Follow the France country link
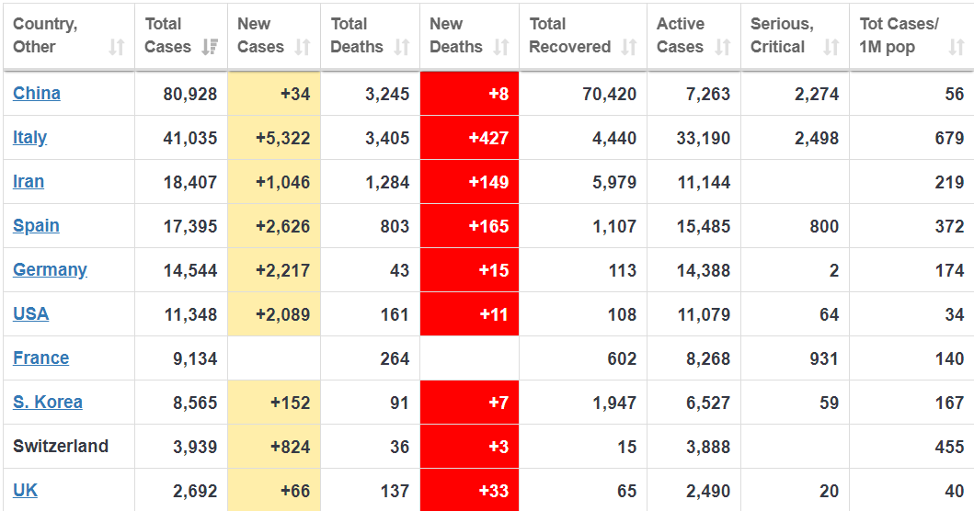974x511 pixels. (40, 358)
